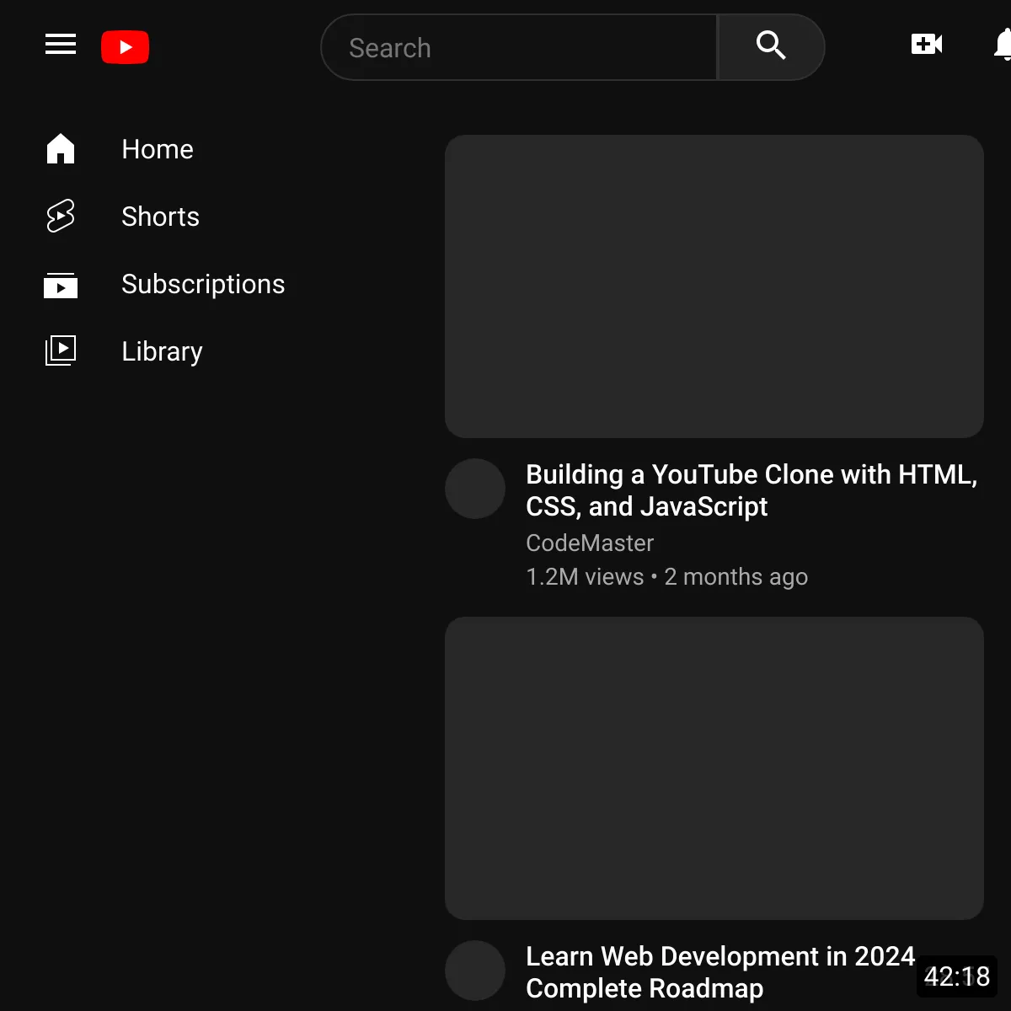Open title Building a YouTube Clone with HTML
Viewport: 1011px width, 1011px height.
click(x=752, y=490)
